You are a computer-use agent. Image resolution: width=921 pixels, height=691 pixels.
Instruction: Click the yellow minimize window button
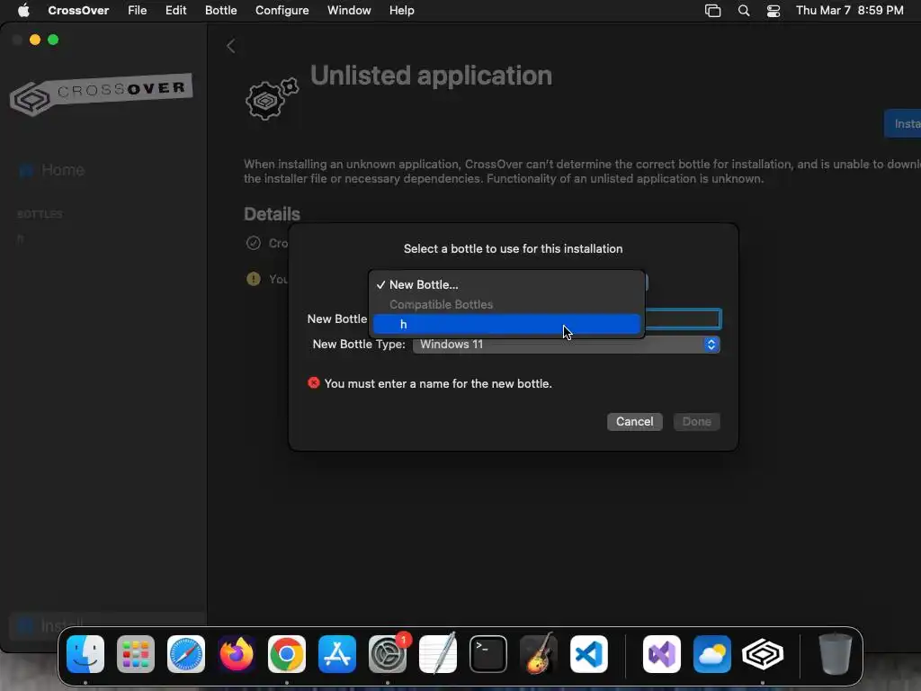point(35,40)
